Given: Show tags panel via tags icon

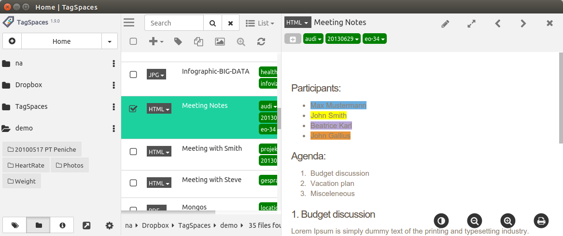Looking at the screenshot, I should click(x=14, y=225).
